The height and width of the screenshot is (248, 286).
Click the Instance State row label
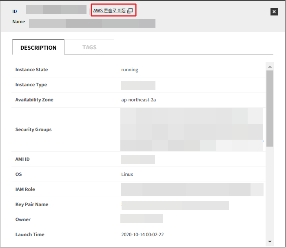(31, 70)
